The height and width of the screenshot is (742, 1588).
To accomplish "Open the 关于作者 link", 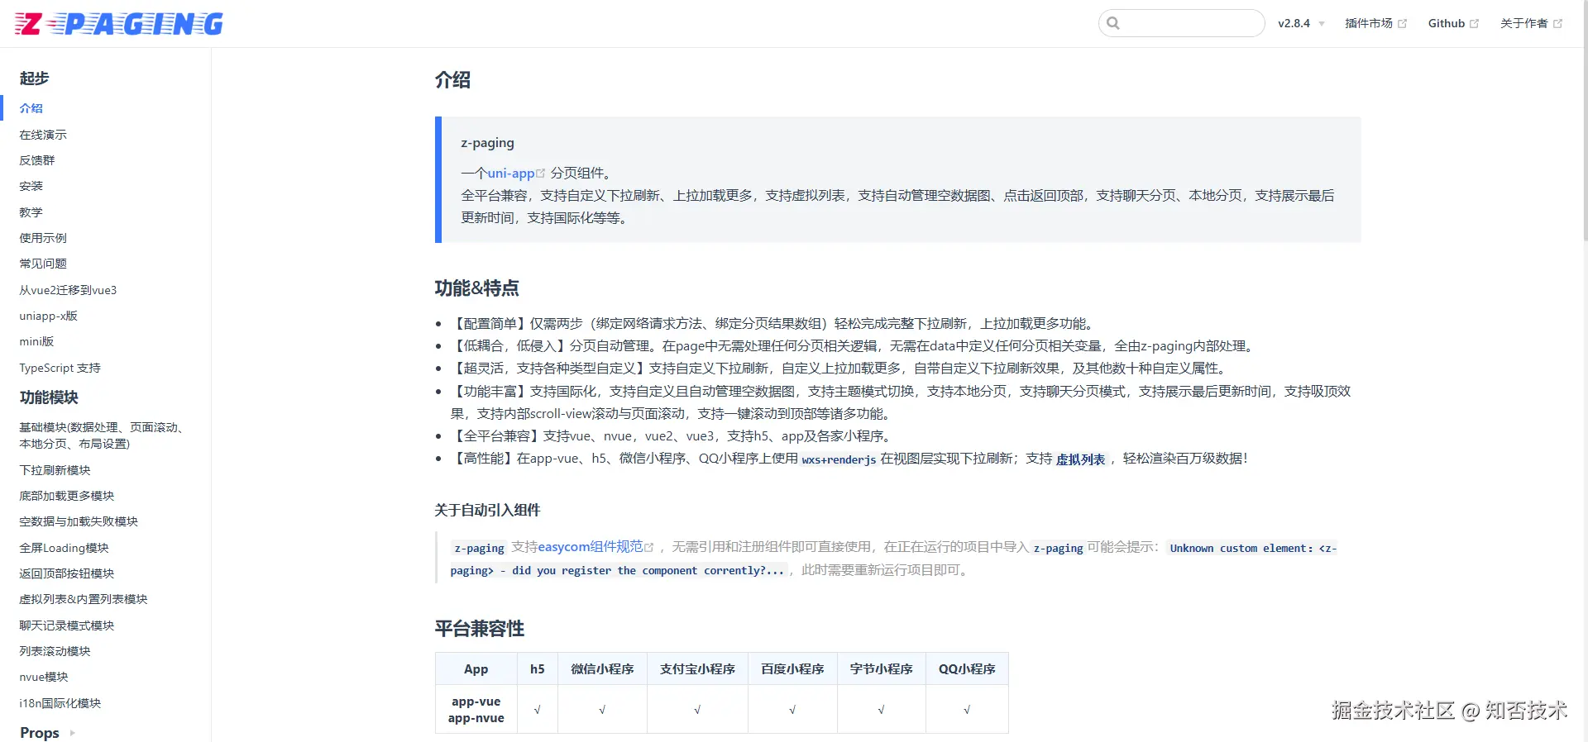I will (x=1531, y=23).
